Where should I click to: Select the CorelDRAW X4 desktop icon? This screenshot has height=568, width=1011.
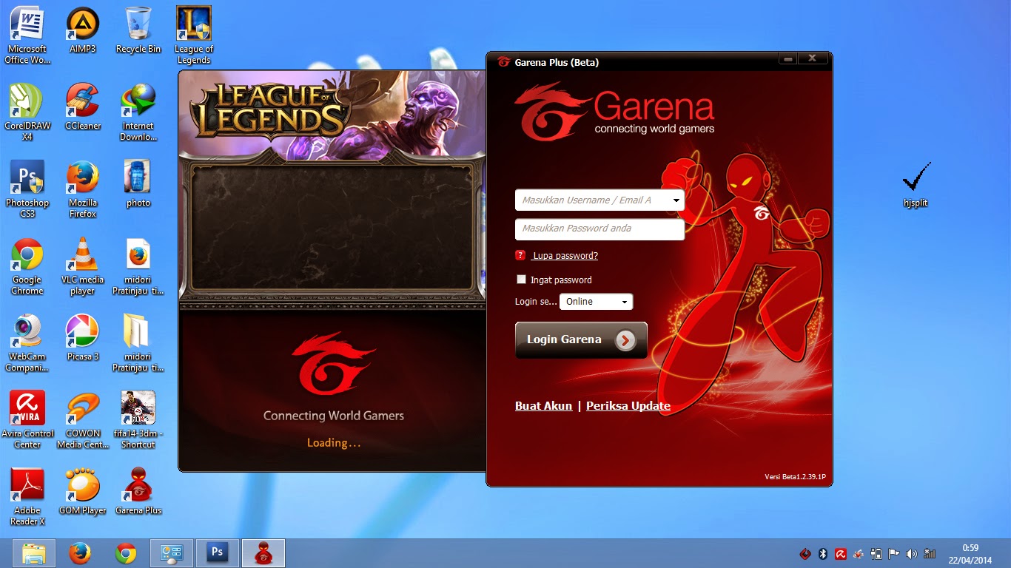(x=27, y=112)
